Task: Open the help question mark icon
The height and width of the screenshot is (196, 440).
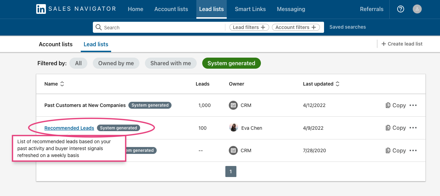Action: point(401,9)
